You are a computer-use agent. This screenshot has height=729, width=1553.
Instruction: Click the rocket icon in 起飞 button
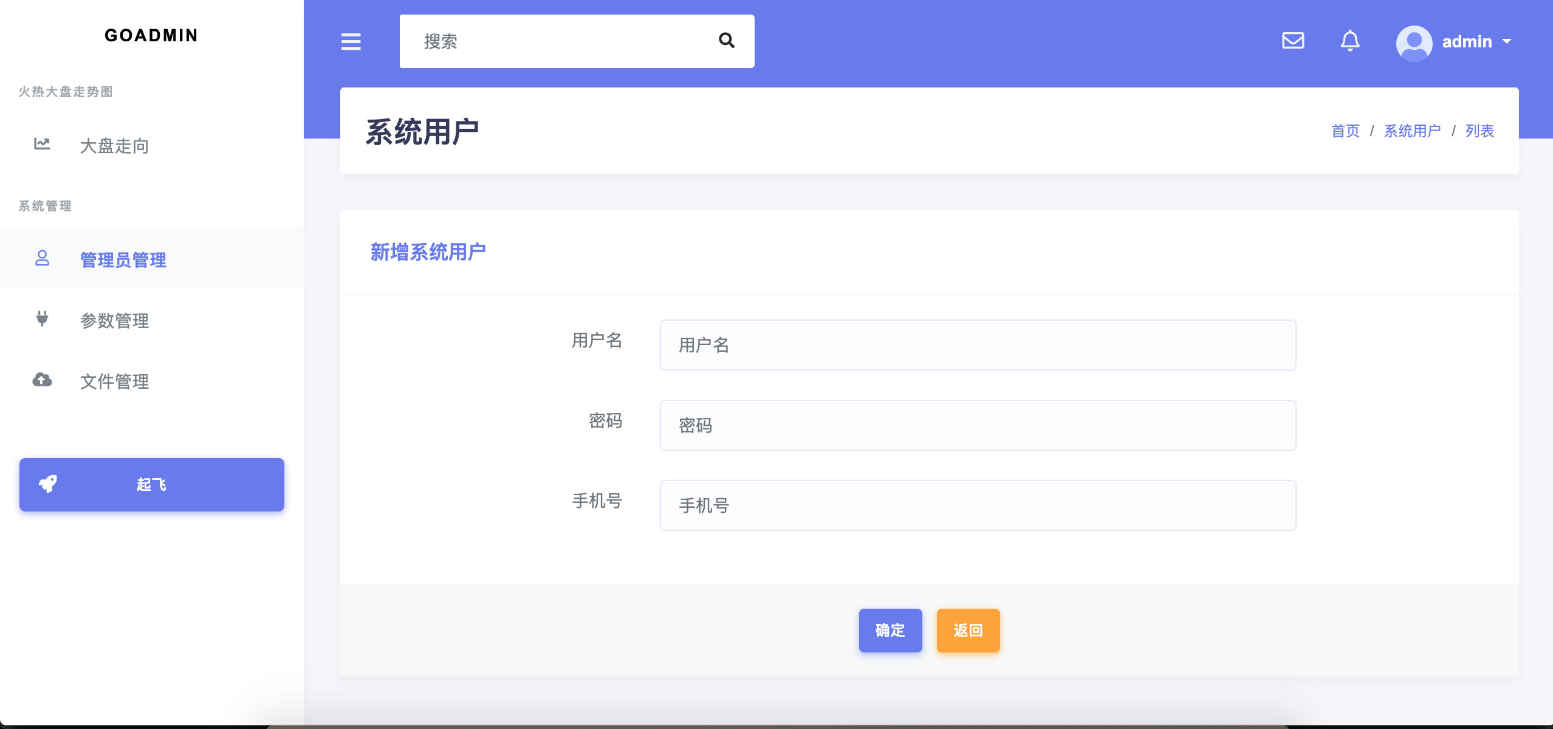tap(48, 484)
